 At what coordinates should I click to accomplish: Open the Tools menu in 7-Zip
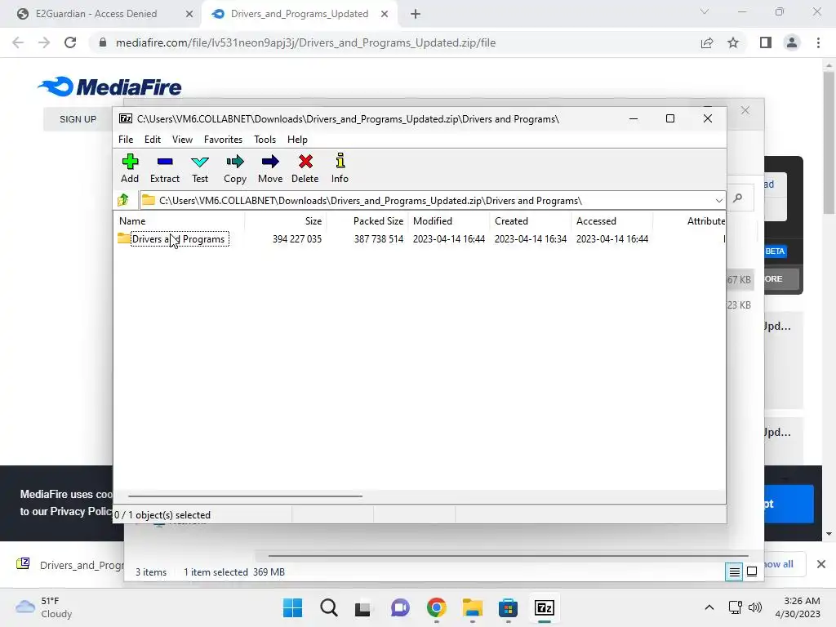[x=265, y=139]
